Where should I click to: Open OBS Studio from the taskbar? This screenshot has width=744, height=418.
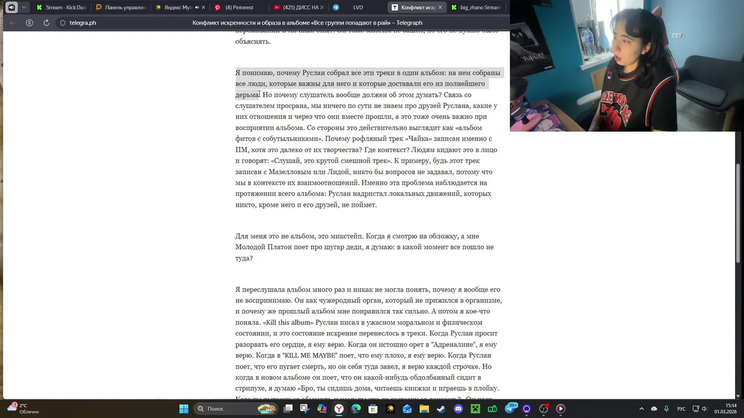pyautogui.click(x=543, y=409)
